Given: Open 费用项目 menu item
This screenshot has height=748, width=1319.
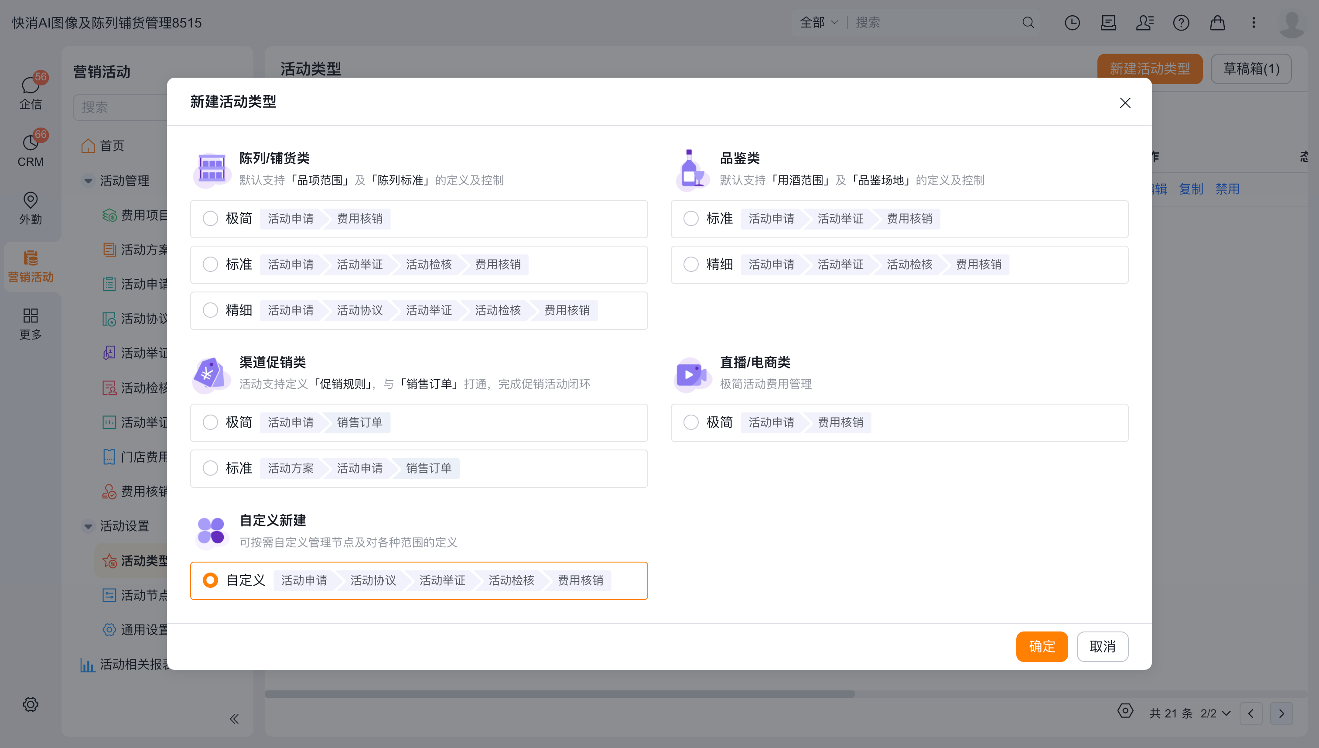Looking at the screenshot, I should click(134, 215).
